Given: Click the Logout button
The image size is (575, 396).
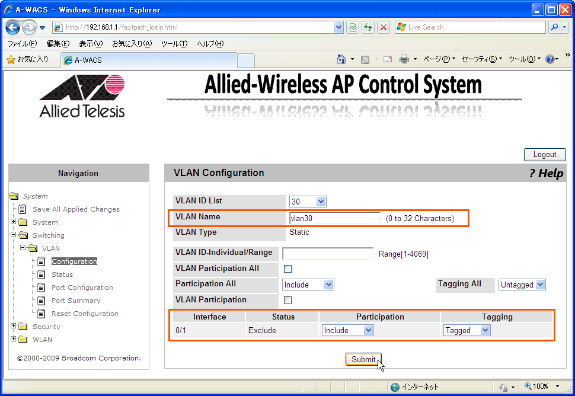Looking at the screenshot, I should tap(544, 155).
